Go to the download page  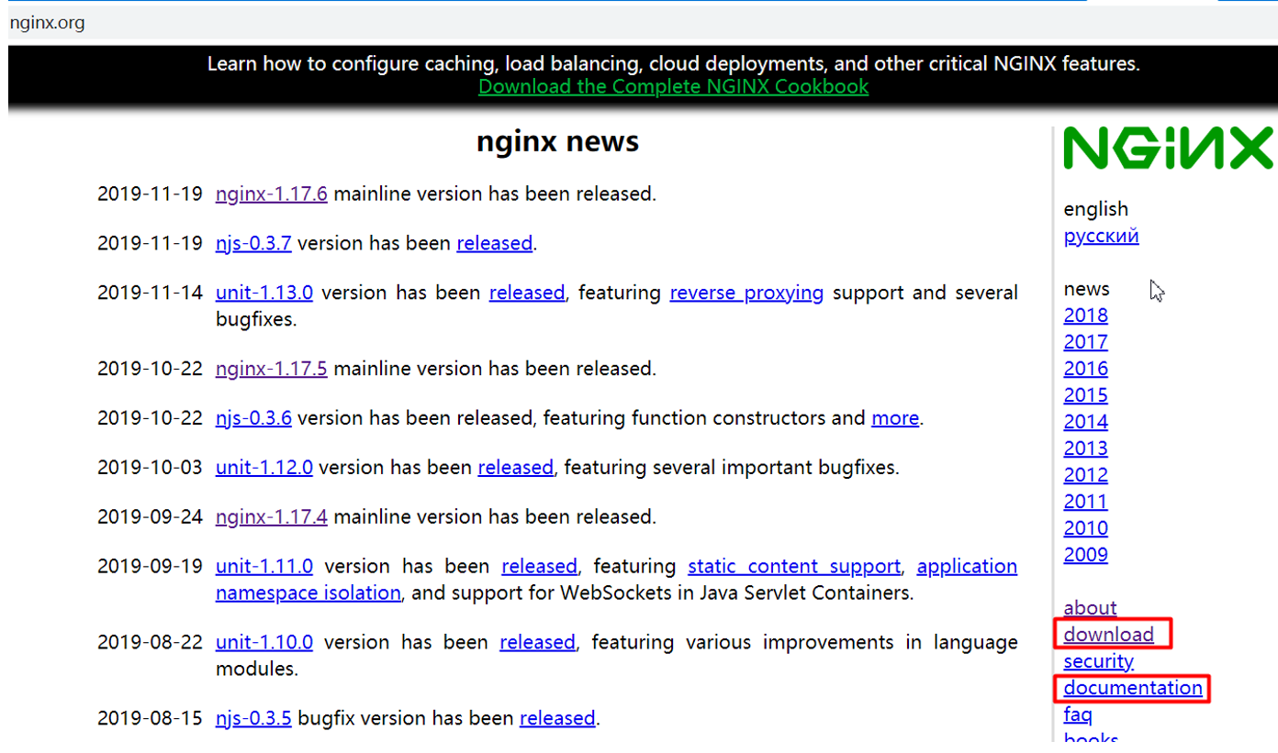tap(1108, 635)
